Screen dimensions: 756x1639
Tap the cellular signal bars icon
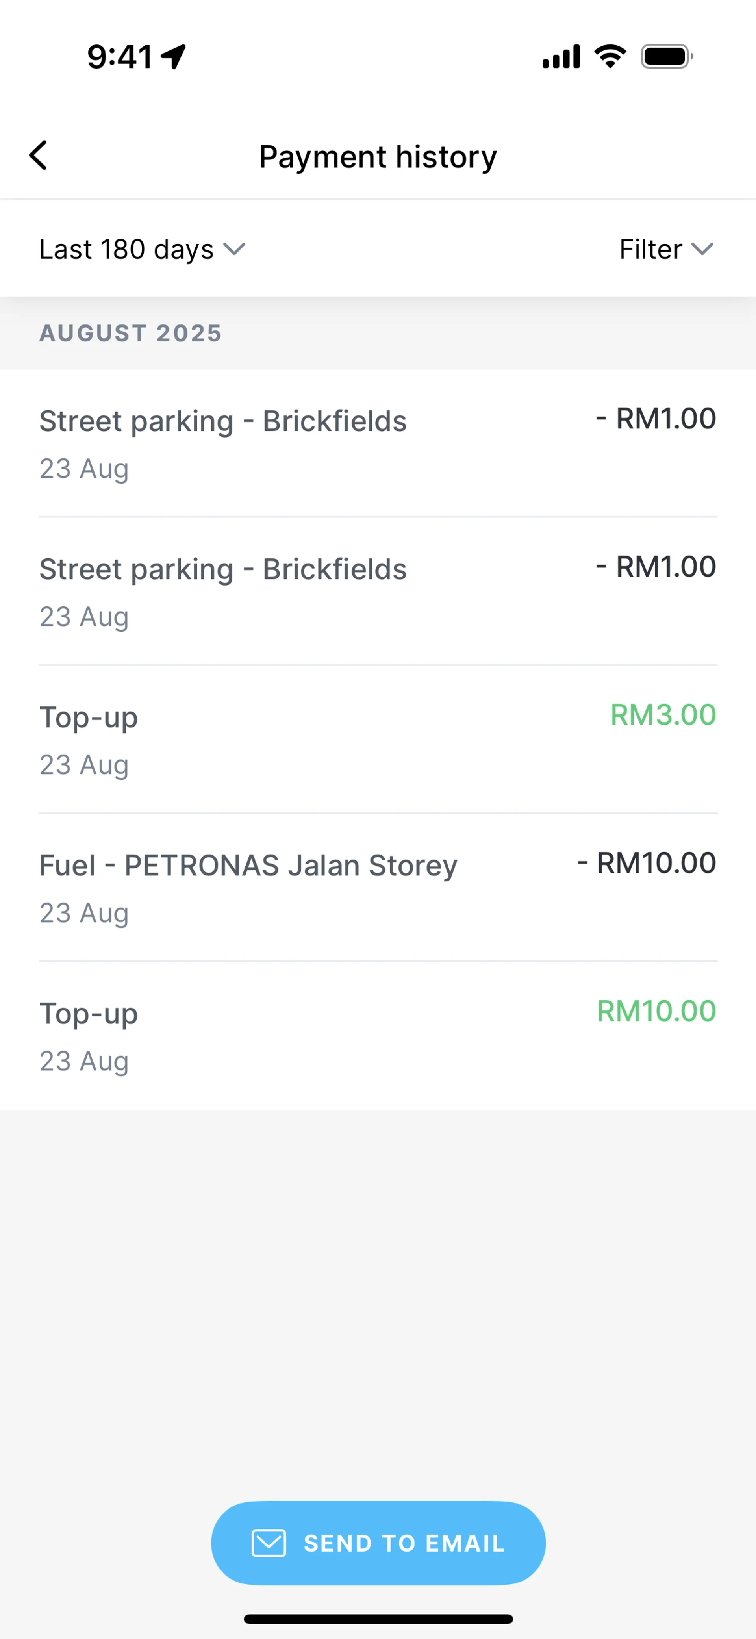click(561, 57)
